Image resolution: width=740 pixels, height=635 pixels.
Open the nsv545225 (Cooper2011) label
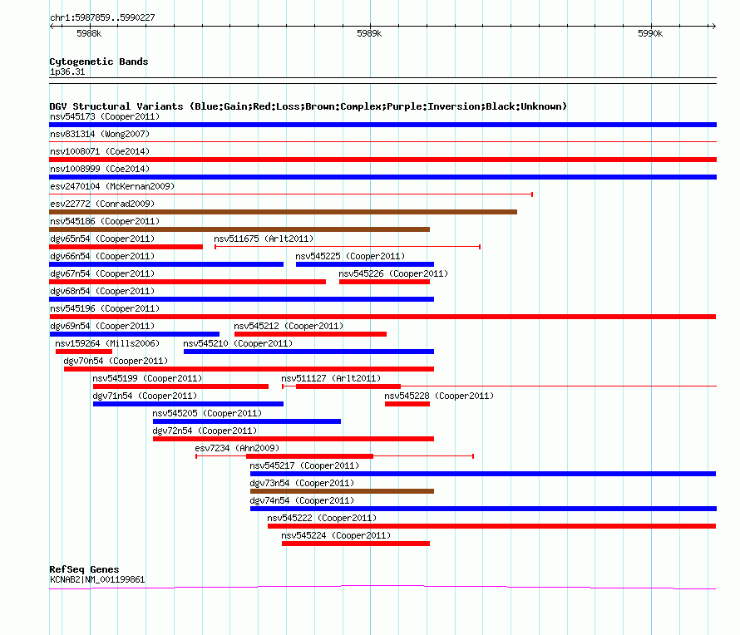[x=350, y=256]
